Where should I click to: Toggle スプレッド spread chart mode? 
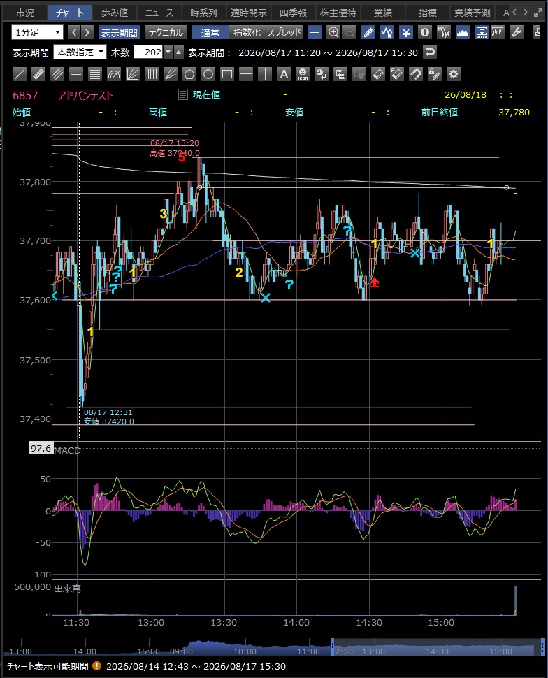pyautogui.click(x=284, y=32)
